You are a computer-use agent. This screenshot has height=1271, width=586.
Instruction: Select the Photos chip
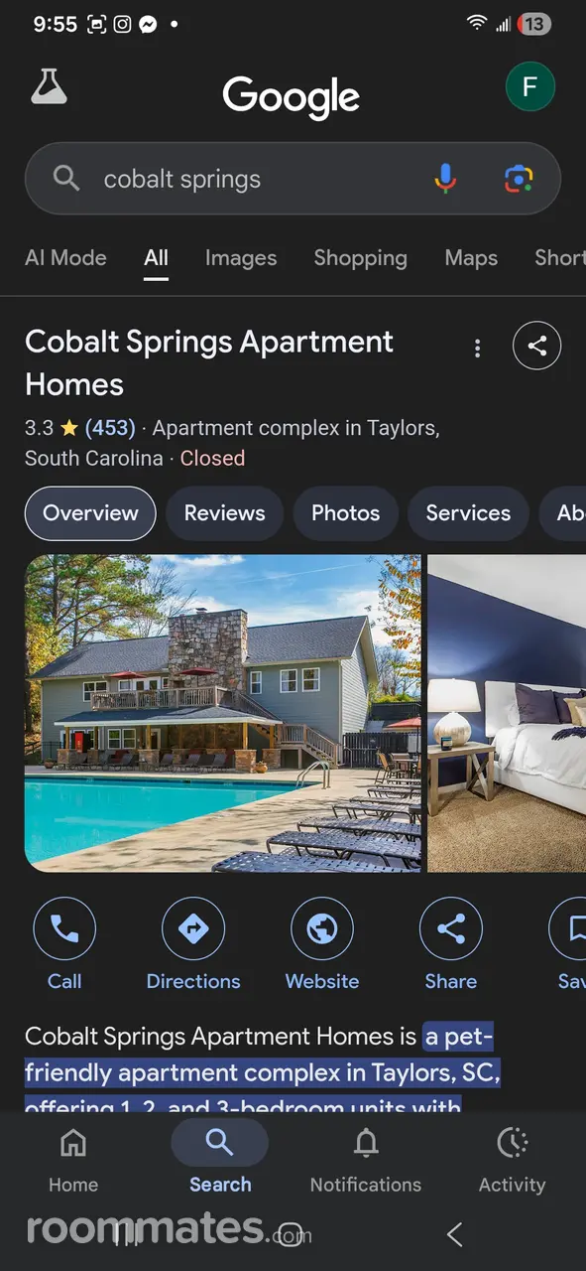point(345,513)
